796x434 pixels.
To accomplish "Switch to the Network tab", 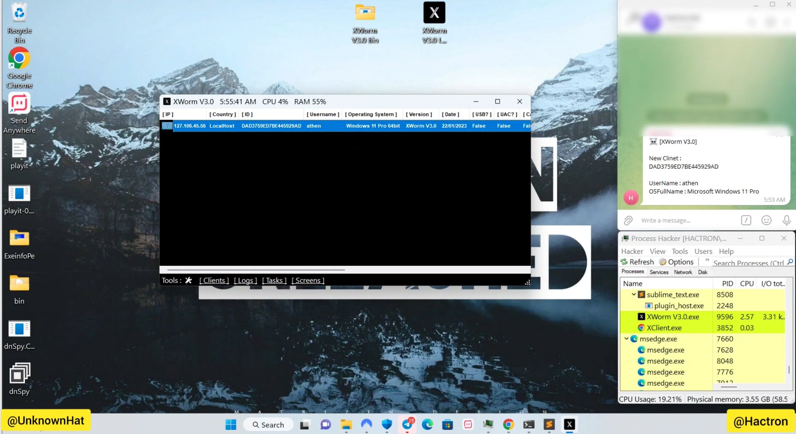I will 683,272.
